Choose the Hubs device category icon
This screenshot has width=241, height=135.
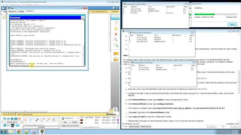click(12, 119)
